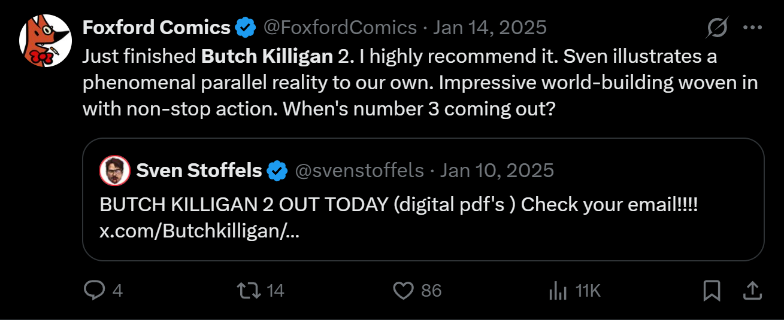
Task: Open the Foxford Comics fox avatar
Action: tap(46, 41)
